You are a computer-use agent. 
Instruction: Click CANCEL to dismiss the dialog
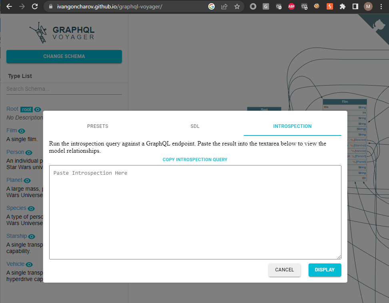pos(284,270)
